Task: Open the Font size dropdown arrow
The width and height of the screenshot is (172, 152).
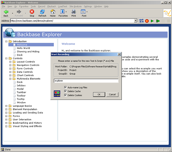Action: (87, 12)
